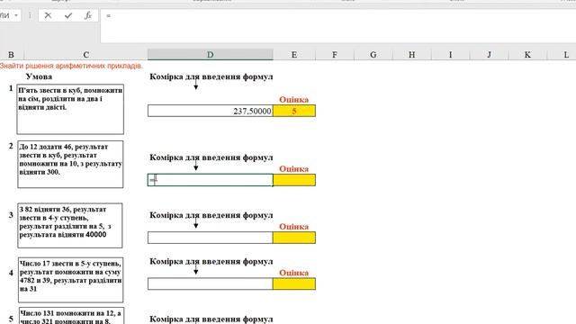Image resolution: width=576 pixels, height=324 pixels.
Task: Select column C header
Action: (x=86, y=55)
